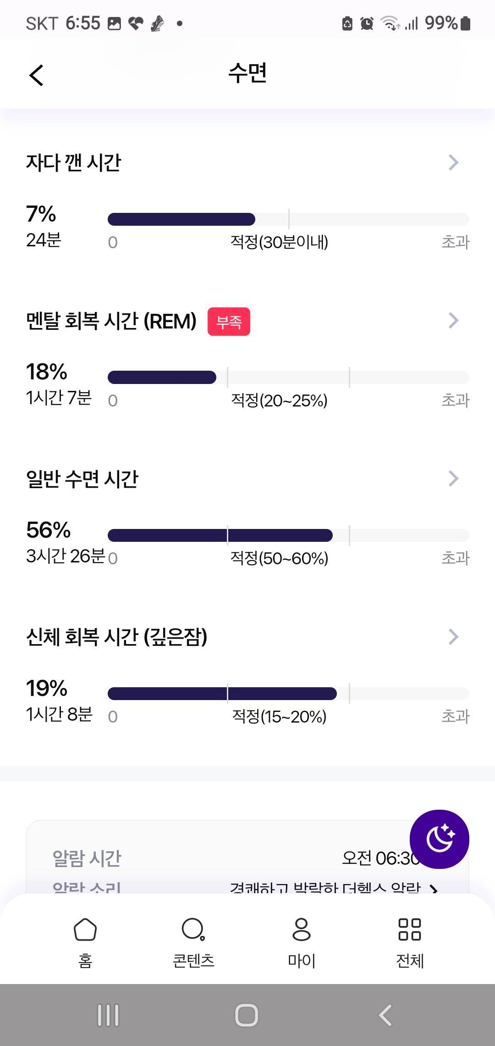Screen dimensions: 495x1046
Task: Tap the 오전 06:30 alarm time
Action: 381,858
